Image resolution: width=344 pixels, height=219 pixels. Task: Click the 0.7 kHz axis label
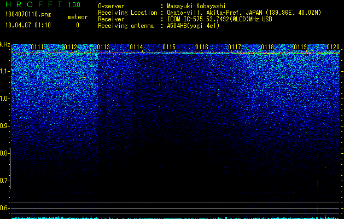point(4,181)
